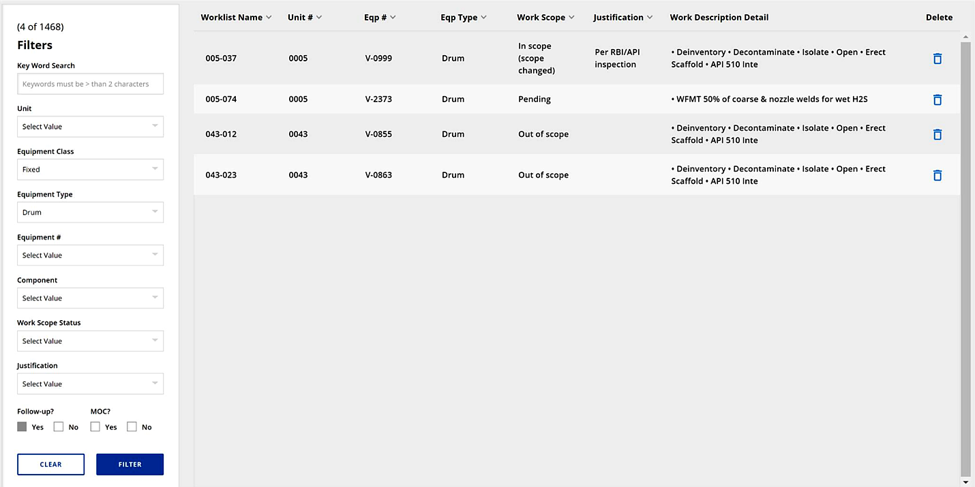
Task: Click the delete icon for row 005-074
Action: coord(937,99)
